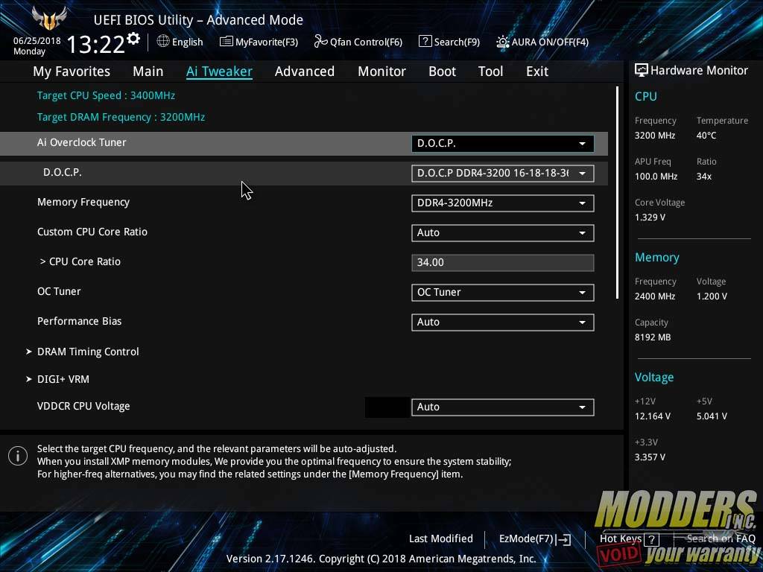763x572 pixels.
Task: Click the VDDCR CPU Voltage black value box
Action: 387,407
